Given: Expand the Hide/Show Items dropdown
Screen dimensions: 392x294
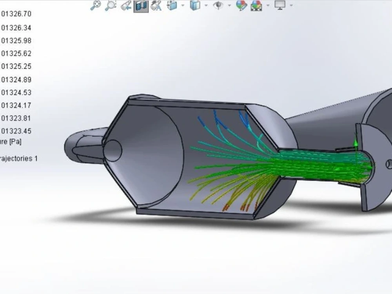Looking at the screenshot, I should point(230,6).
